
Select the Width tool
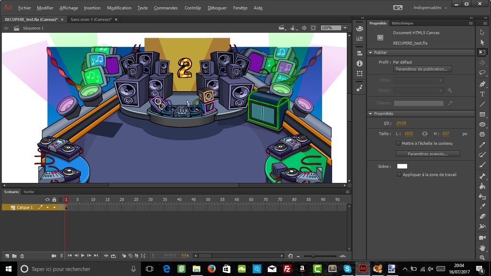(x=482, y=226)
